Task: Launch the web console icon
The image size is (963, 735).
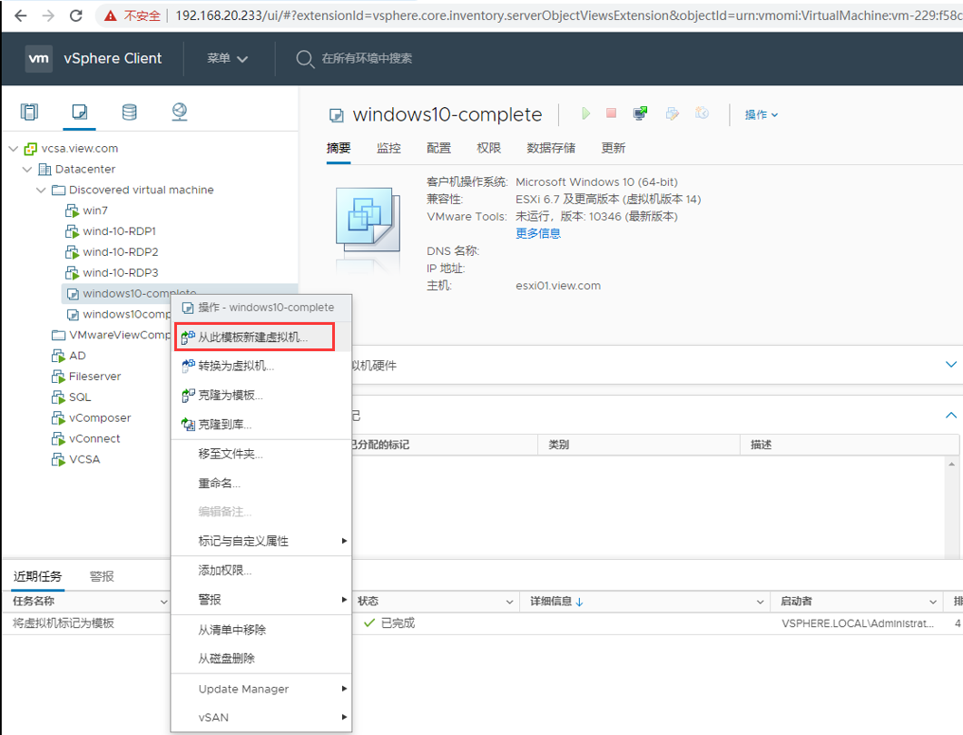Action: [x=641, y=113]
